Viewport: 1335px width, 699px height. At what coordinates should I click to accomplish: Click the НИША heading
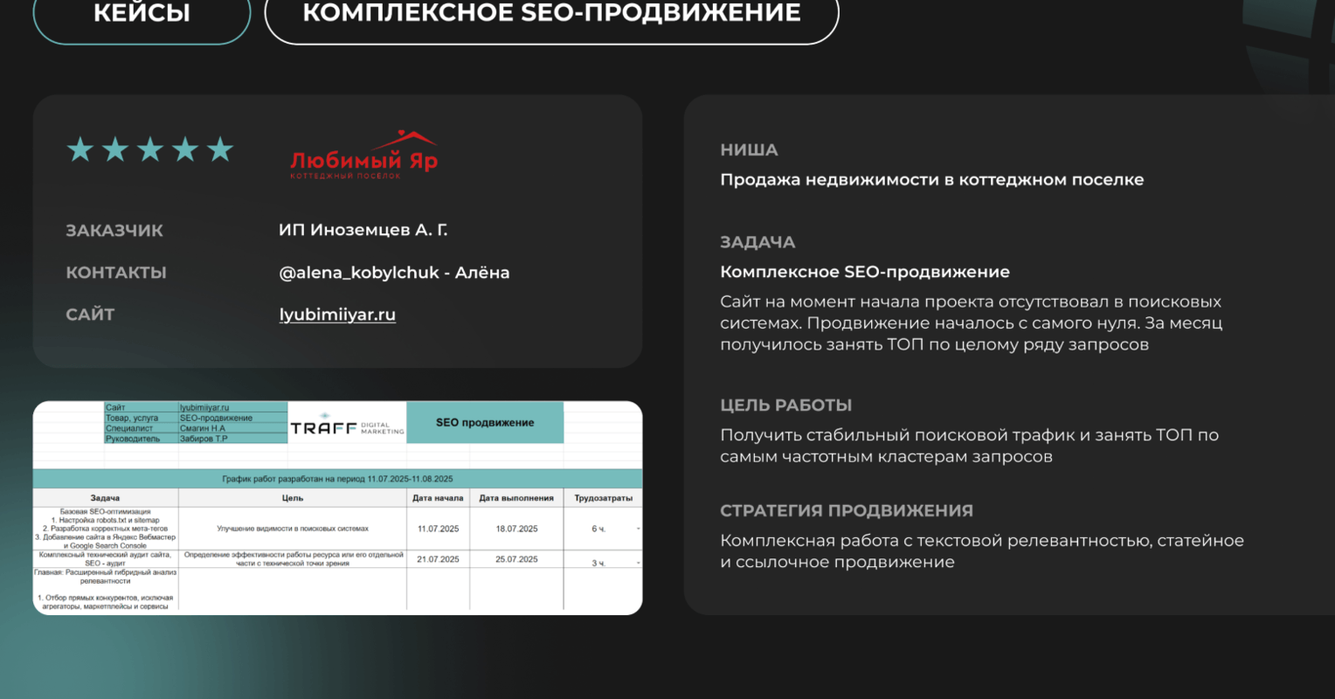point(749,150)
